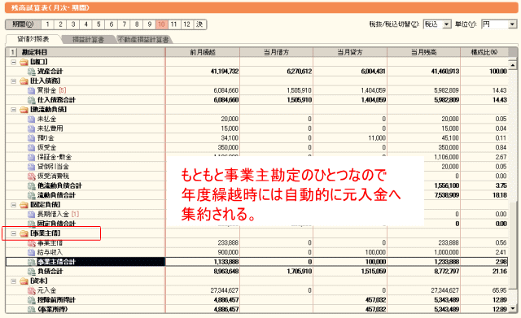Image resolution: width=521 pixels, height=318 pixels.
Task: Click the 貸倒引当金 account icon
Action: pos(32,167)
